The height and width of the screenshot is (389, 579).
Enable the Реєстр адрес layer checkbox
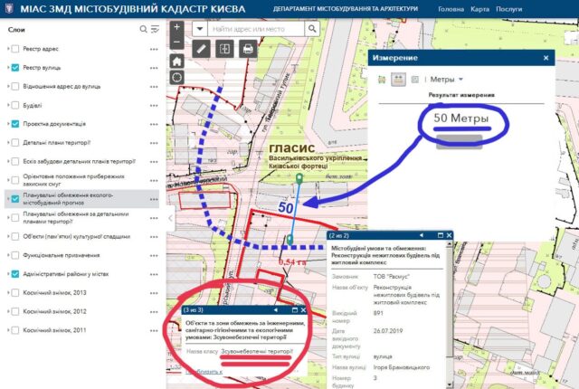[15, 49]
